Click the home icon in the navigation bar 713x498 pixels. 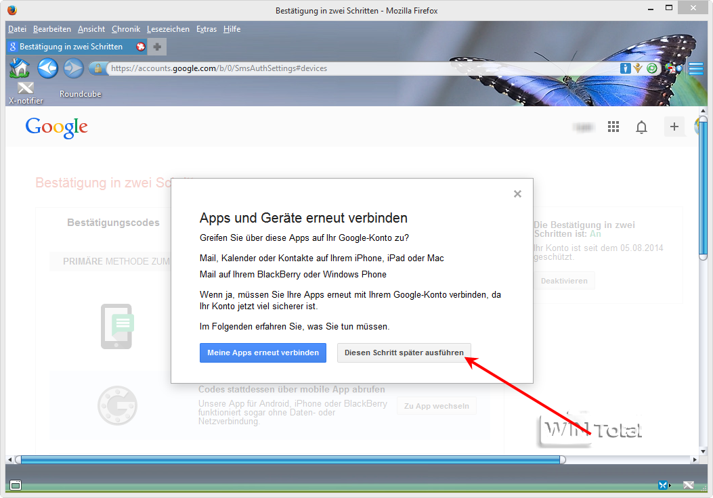coord(20,68)
